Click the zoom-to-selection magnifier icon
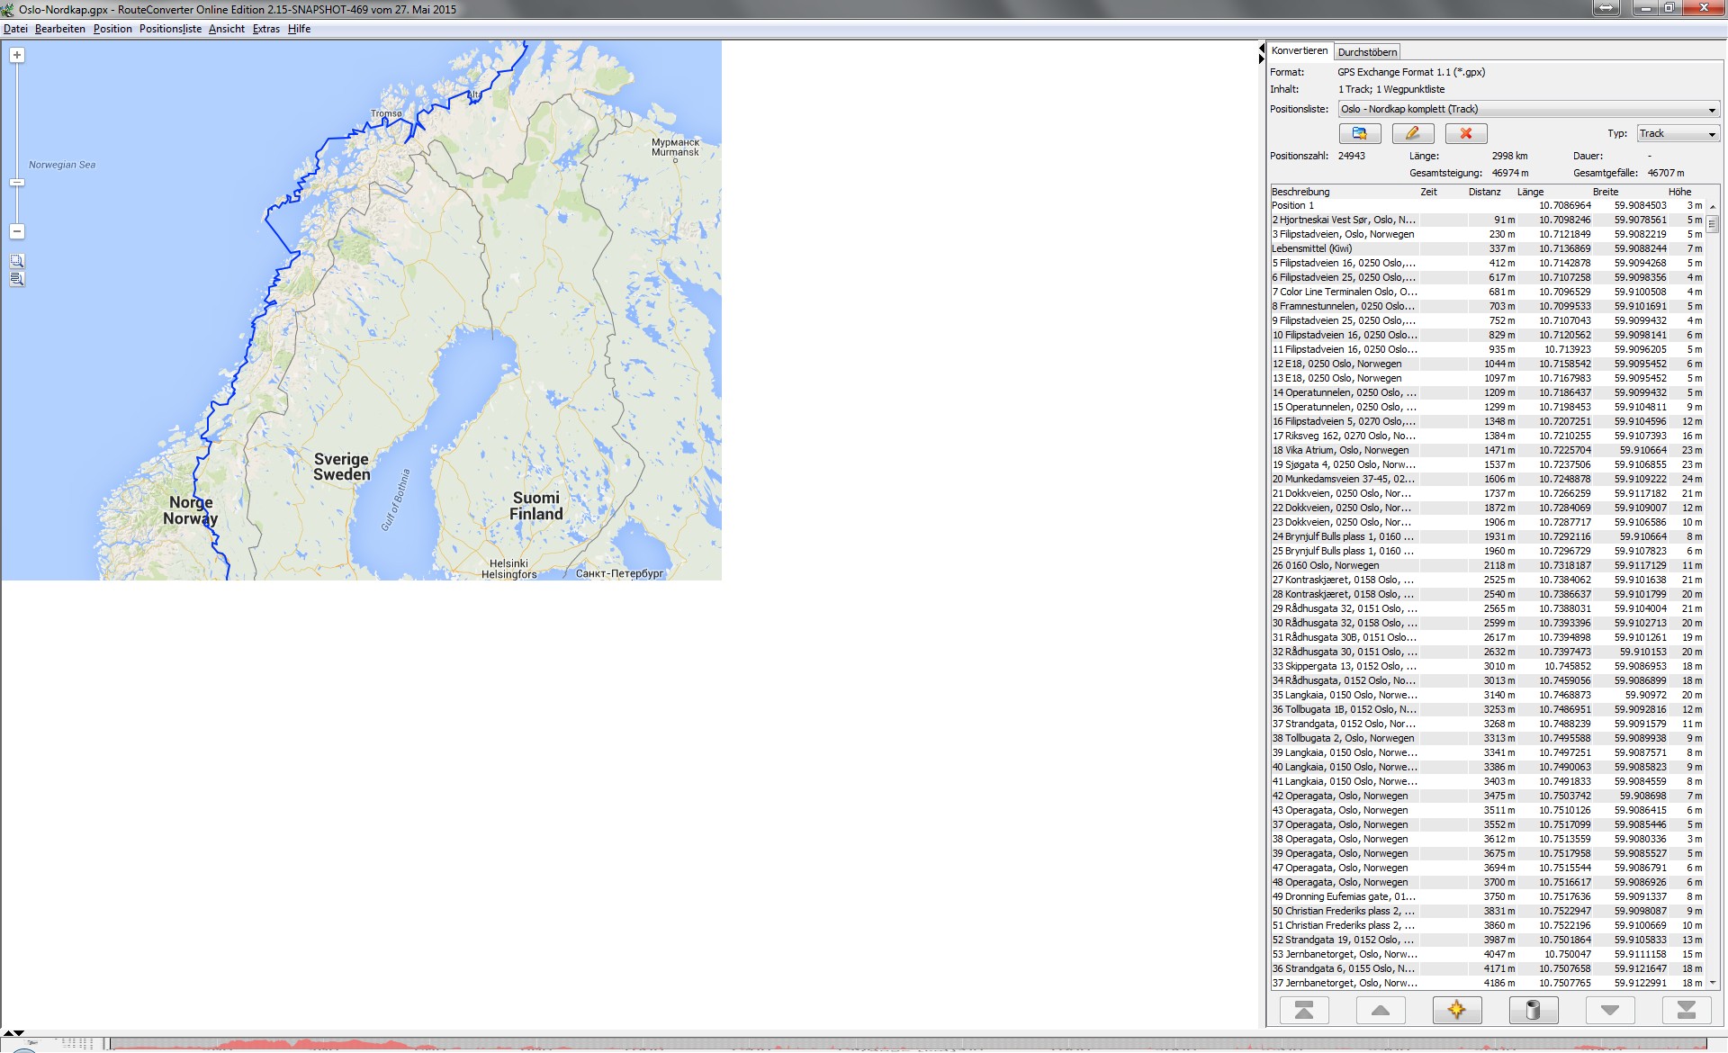Image resolution: width=1728 pixels, height=1053 pixels. [16, 261]
